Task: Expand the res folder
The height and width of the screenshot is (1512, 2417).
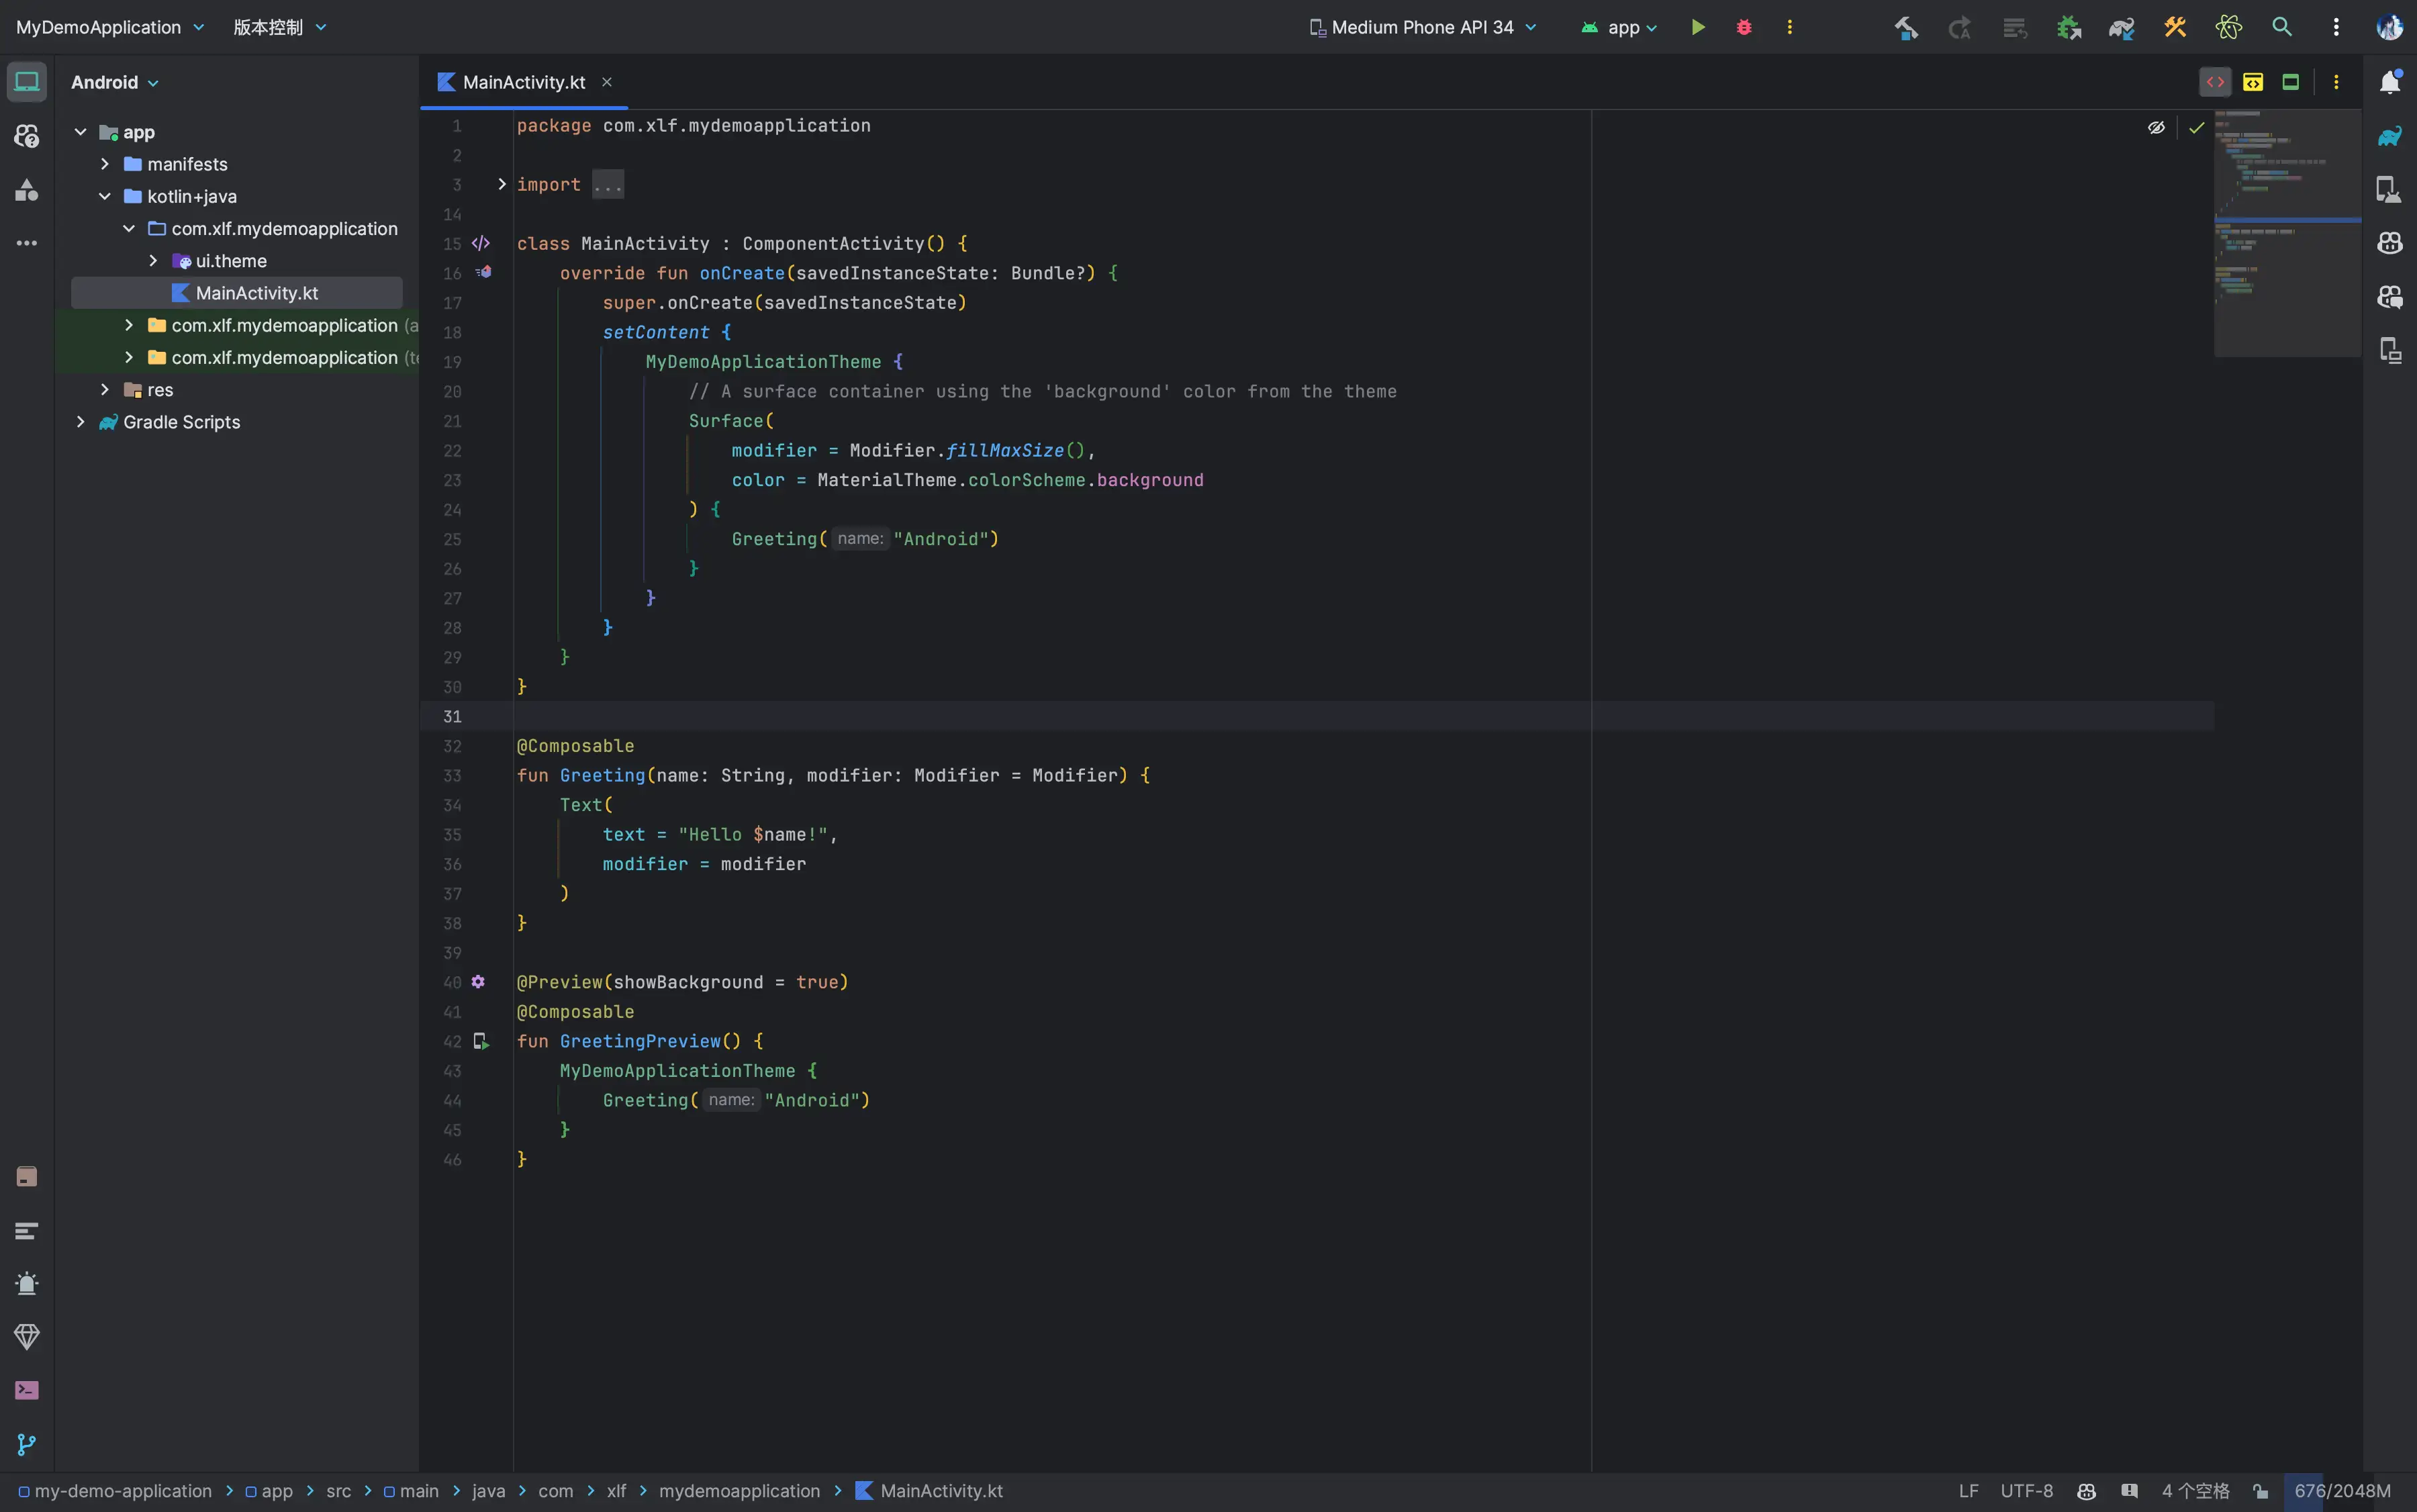Action: tap(104, 390)
